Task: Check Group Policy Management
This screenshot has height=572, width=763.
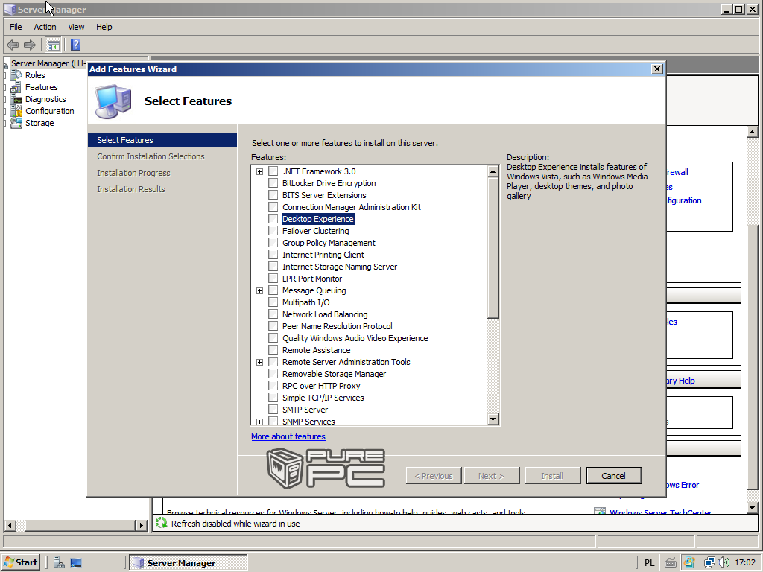Action: pyautogui.click(x=273, y=243)
